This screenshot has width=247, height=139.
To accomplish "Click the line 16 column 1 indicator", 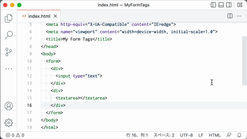I will [137, 135].
